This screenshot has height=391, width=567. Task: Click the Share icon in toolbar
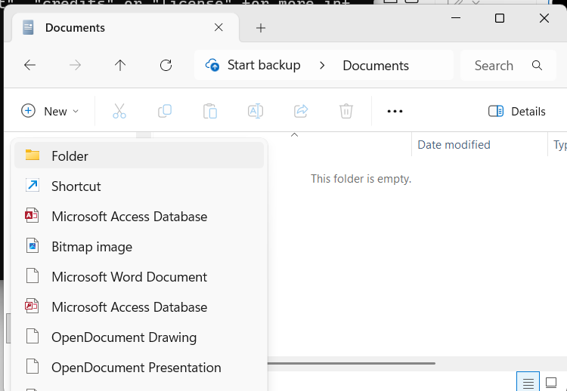pos(301,111)
